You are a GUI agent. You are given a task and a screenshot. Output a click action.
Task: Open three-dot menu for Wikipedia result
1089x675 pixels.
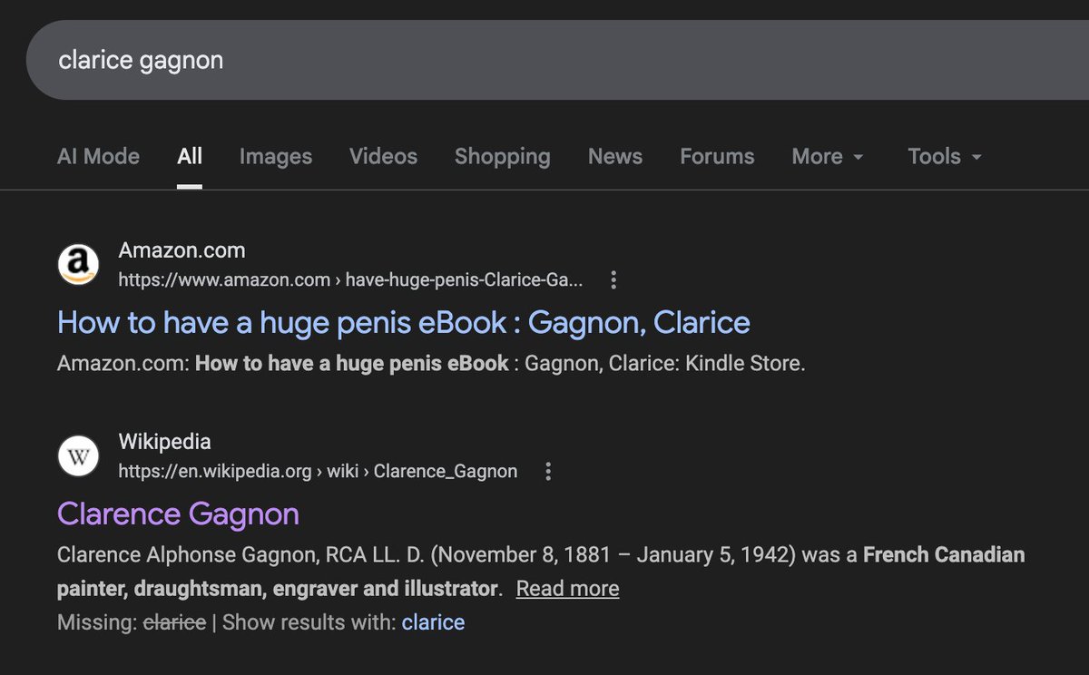547,471
